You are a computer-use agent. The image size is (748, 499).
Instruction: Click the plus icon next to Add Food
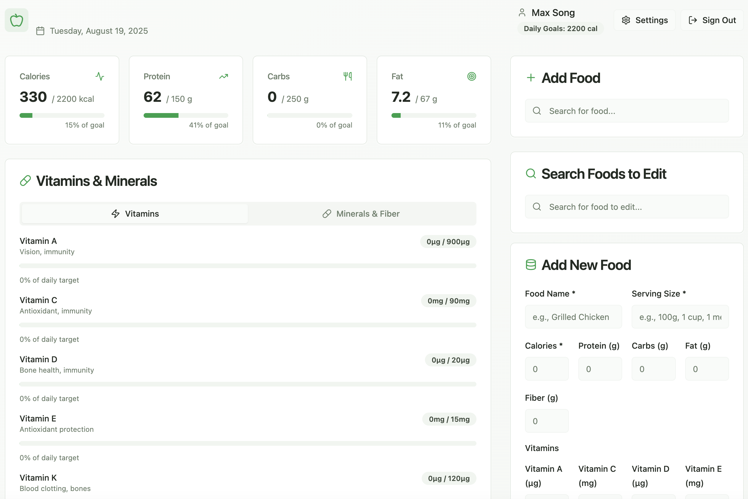[531, 77]
